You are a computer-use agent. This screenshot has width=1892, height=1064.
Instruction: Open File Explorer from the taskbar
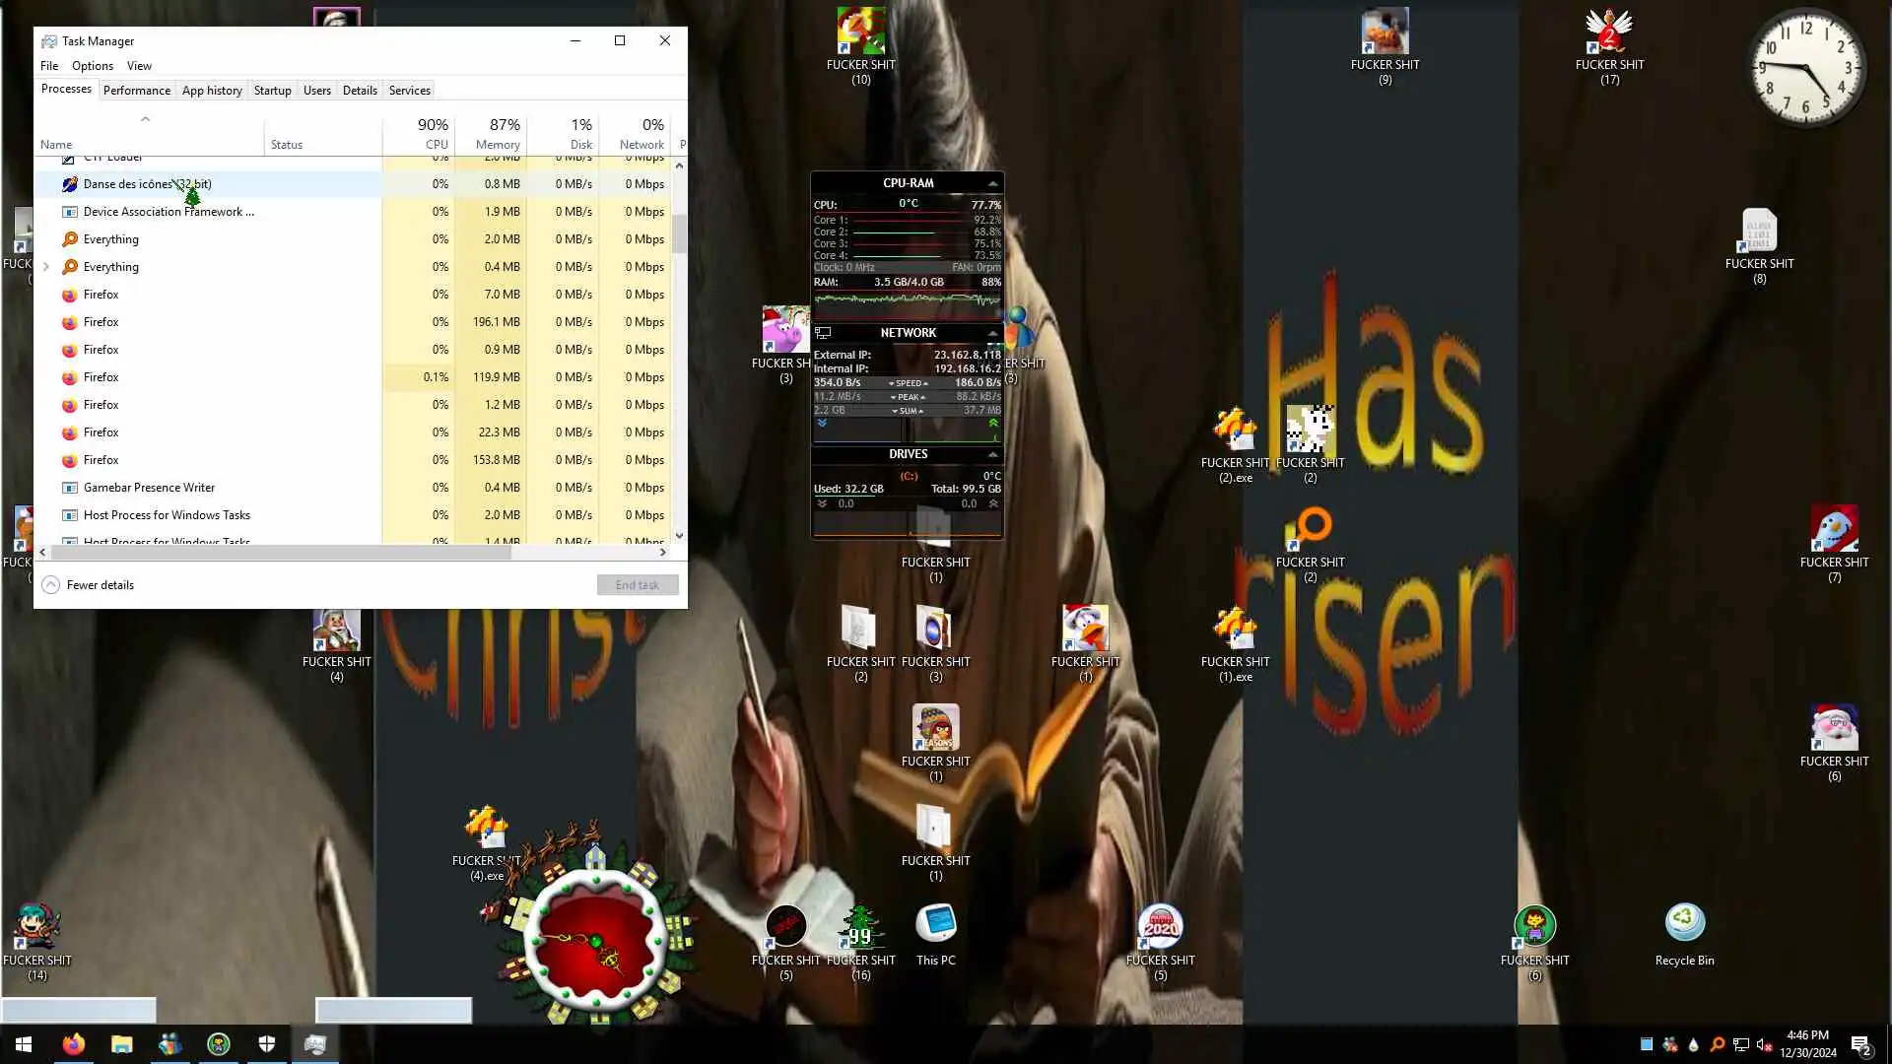point(121,1044)
